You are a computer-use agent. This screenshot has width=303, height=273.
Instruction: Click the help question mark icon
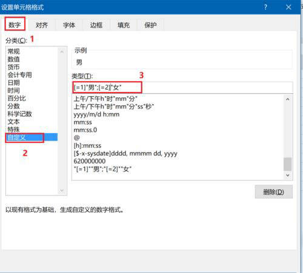(x=265, y=7)
